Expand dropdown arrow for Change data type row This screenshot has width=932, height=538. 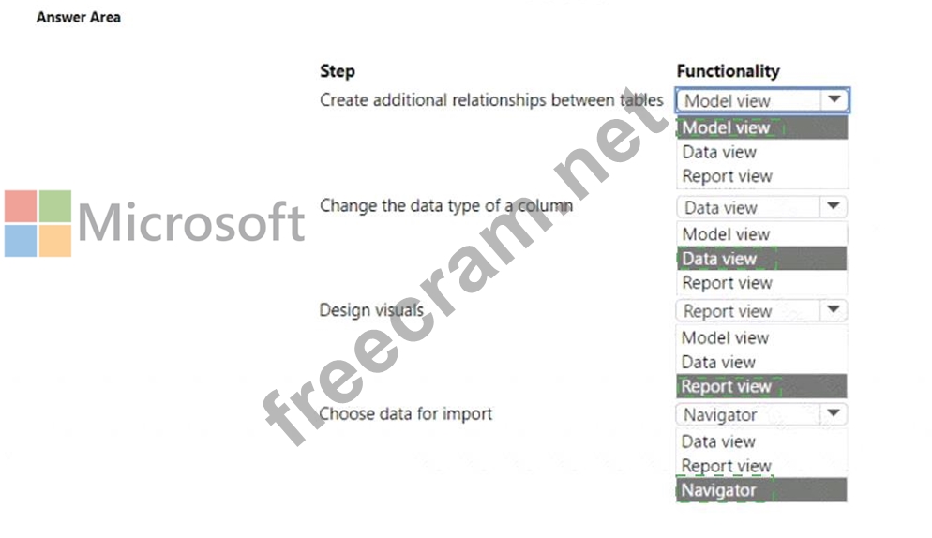tap(832, 207)
